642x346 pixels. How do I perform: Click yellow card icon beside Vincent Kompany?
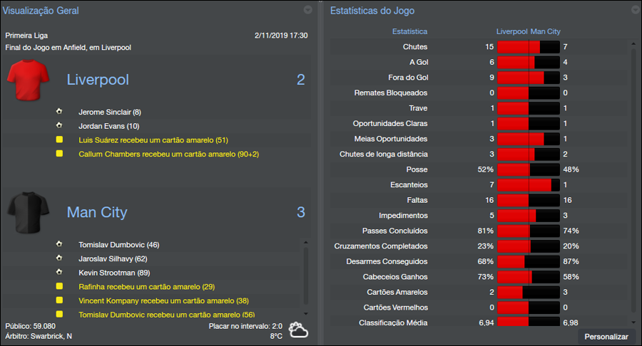click(59, 300)
